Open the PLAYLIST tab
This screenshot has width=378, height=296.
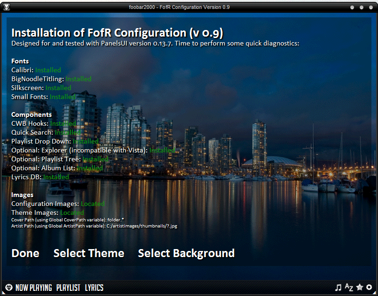pyautogui.click(x=68, y=288)
